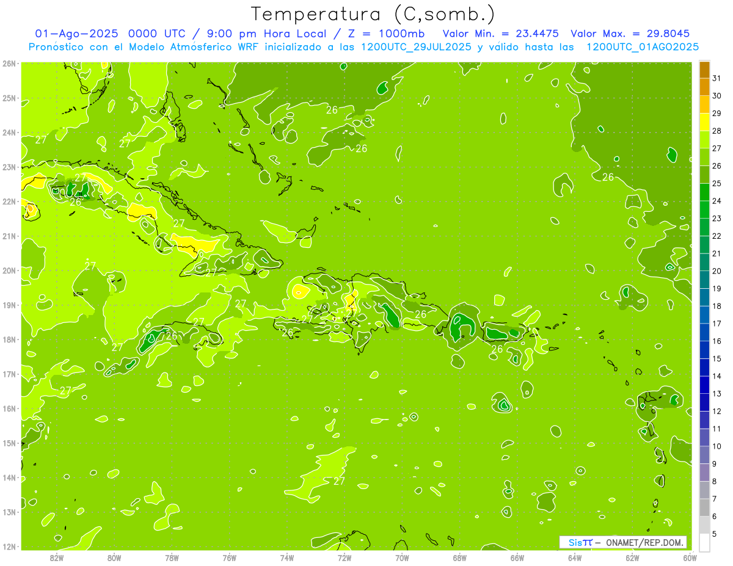Click the gray colorbar segment between 6 and 7

[x=704, y=507]
